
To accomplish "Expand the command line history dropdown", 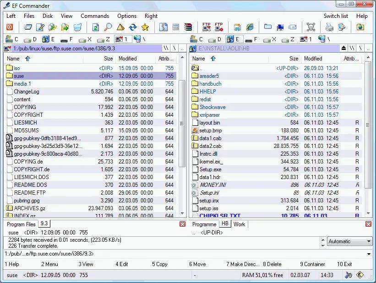I will click(369, 254).
